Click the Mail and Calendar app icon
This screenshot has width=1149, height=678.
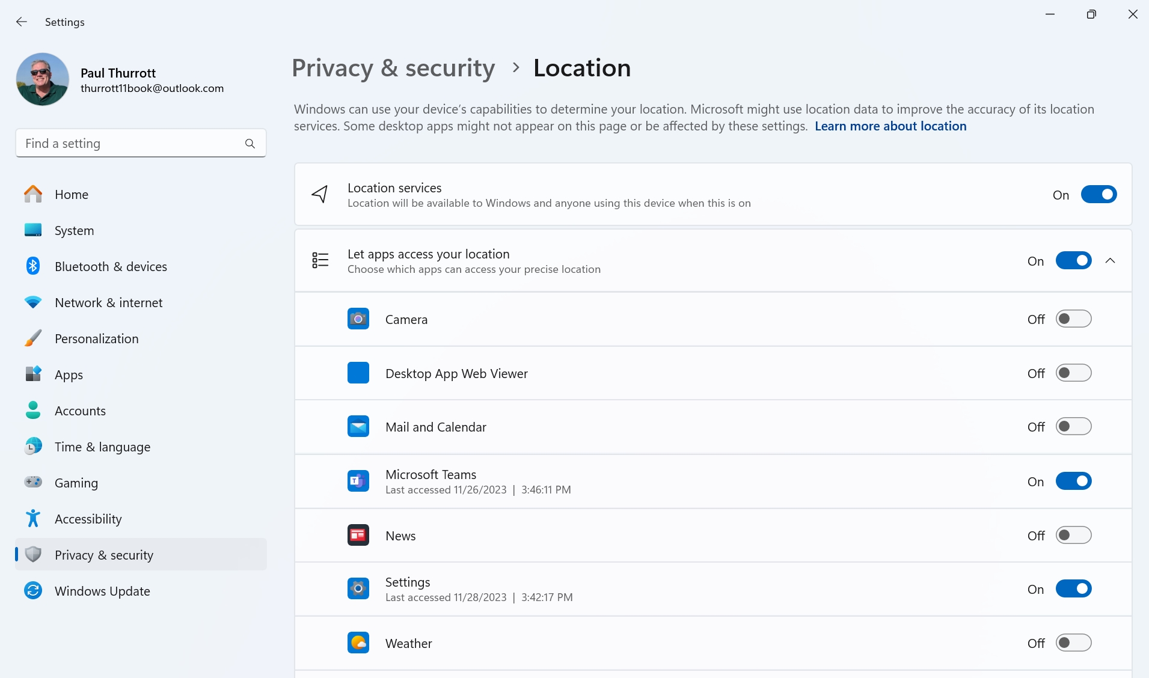click(358, 427)
